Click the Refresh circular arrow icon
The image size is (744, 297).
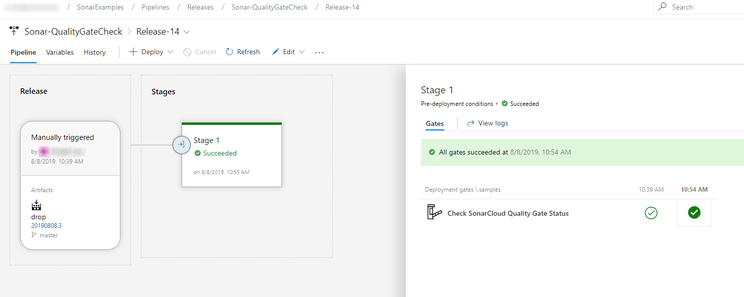pyautogui.click(x=230, y=52)
